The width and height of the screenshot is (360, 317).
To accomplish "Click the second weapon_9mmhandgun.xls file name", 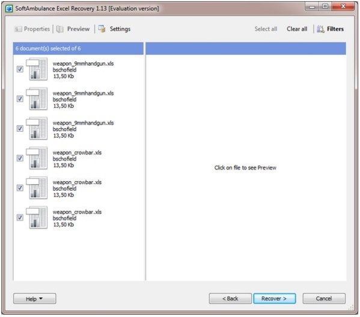I will coord(83,93).
